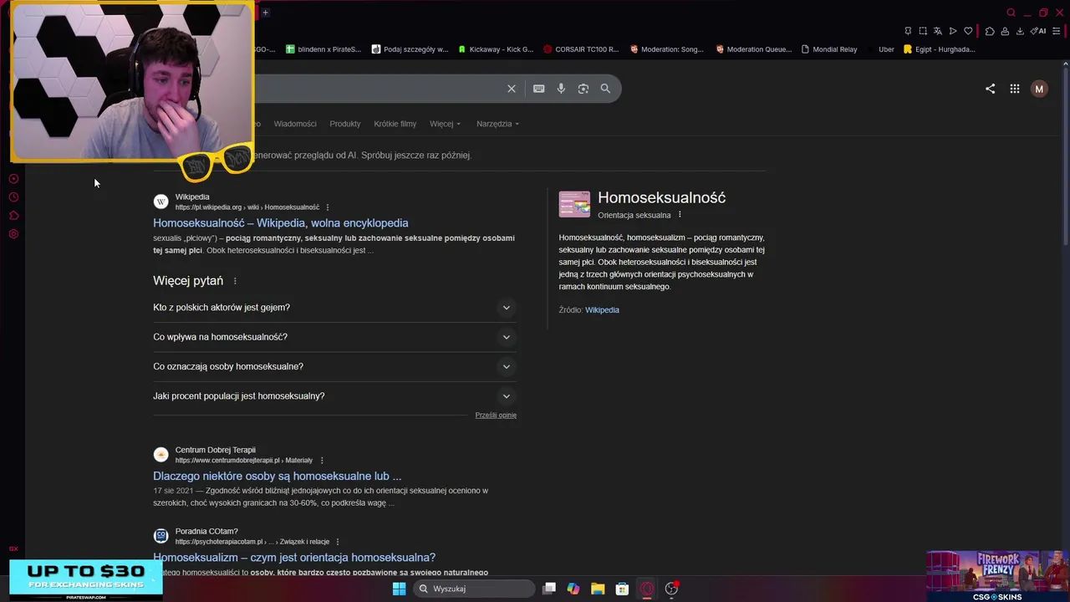Open the Opera AI assistant button
The width and height of the screenshot is (1070, 602).
coord(1038,31)
